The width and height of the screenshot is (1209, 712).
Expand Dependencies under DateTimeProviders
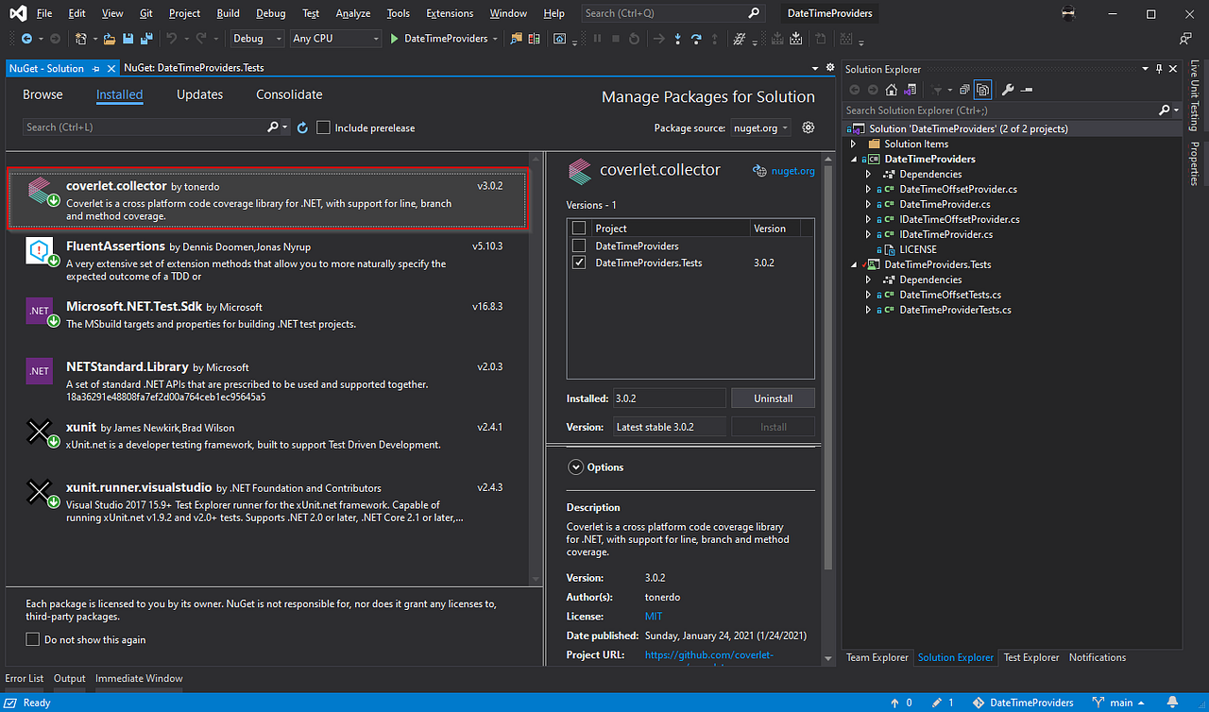point(867,174)
